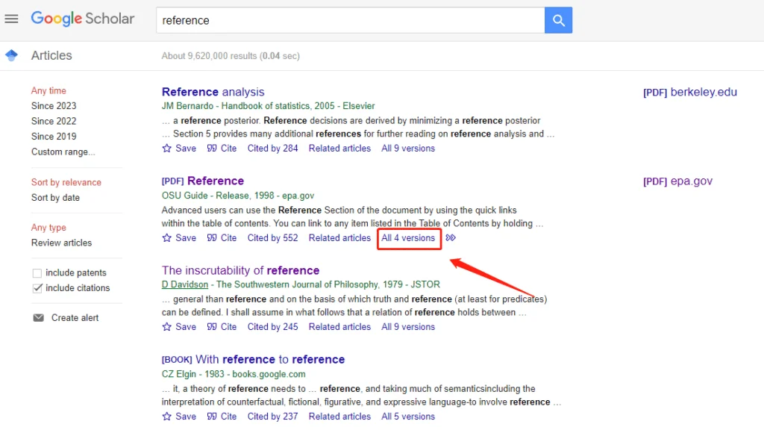Open the [PDF] berkeley.edu link
Viewport: 764px width, 430px height.
pos(690,92)
